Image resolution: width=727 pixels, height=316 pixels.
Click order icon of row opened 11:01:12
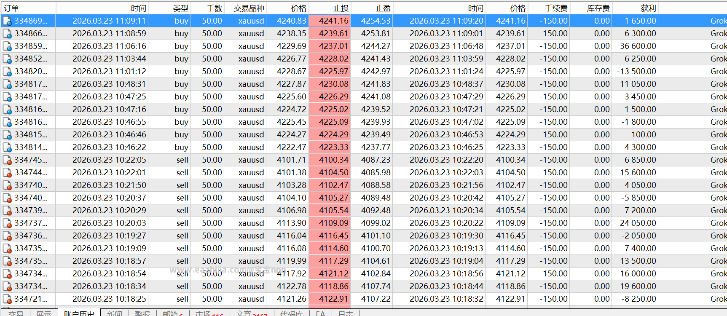[7, 72]
